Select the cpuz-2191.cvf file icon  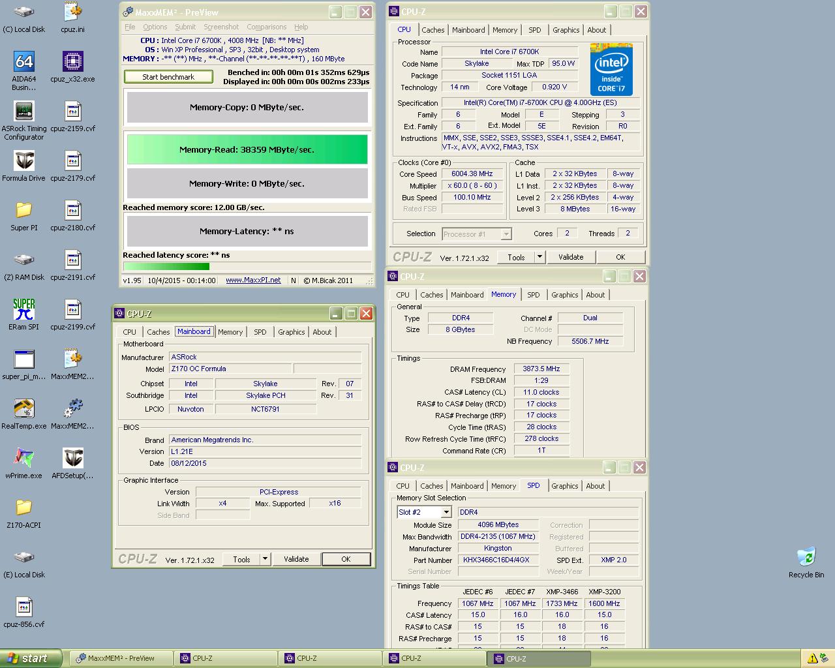tap(72, 266)
